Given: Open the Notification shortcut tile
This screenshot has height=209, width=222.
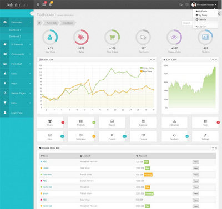Looking at the screenshot, I should [x=81, y=136].
